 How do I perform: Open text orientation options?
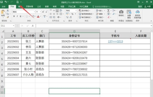click(x=58, y=17)
